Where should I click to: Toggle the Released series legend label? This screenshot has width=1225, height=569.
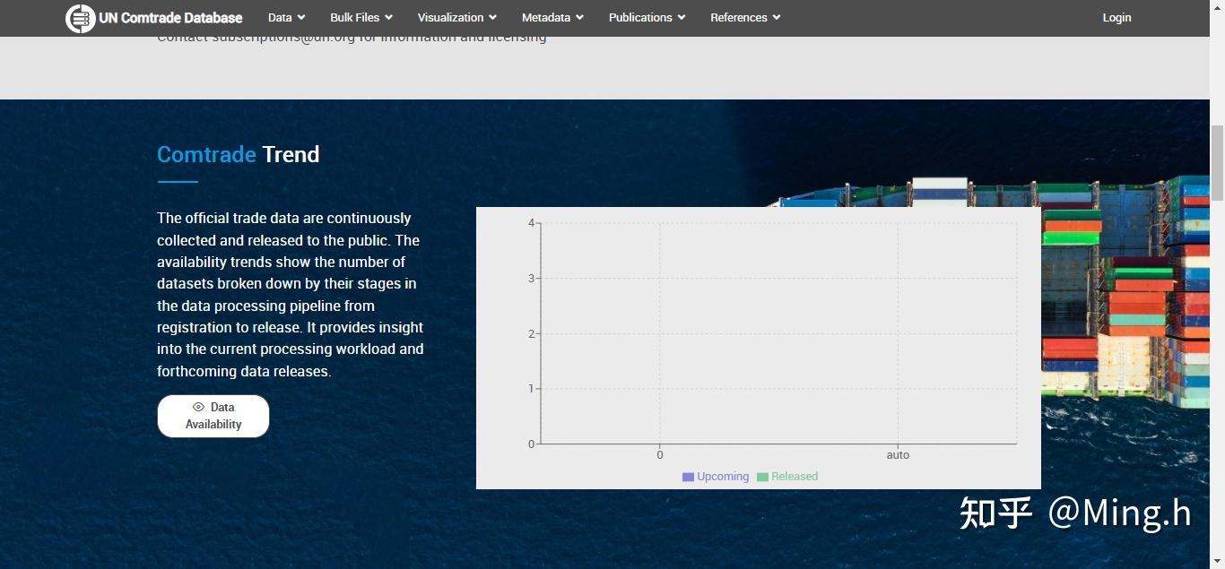795,477
